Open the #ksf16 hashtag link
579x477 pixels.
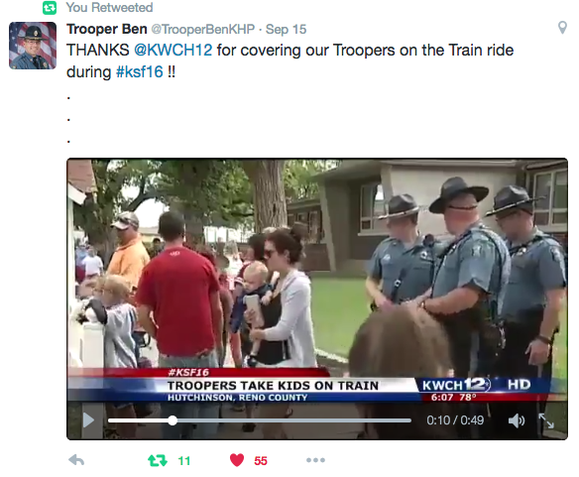tap(139, 71)
